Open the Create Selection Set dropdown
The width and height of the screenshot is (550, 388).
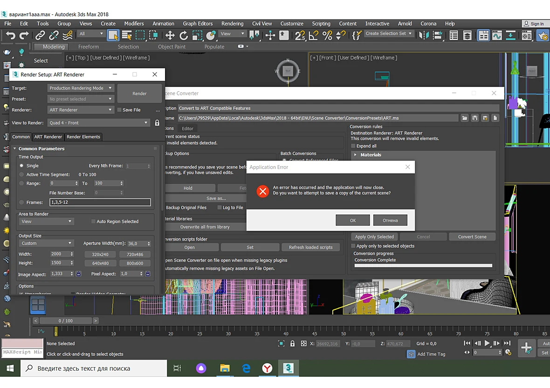389,33
